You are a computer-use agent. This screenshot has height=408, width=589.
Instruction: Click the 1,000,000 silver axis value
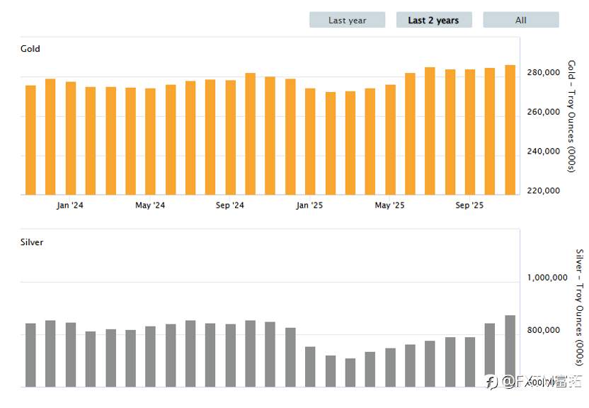[547, 278]
